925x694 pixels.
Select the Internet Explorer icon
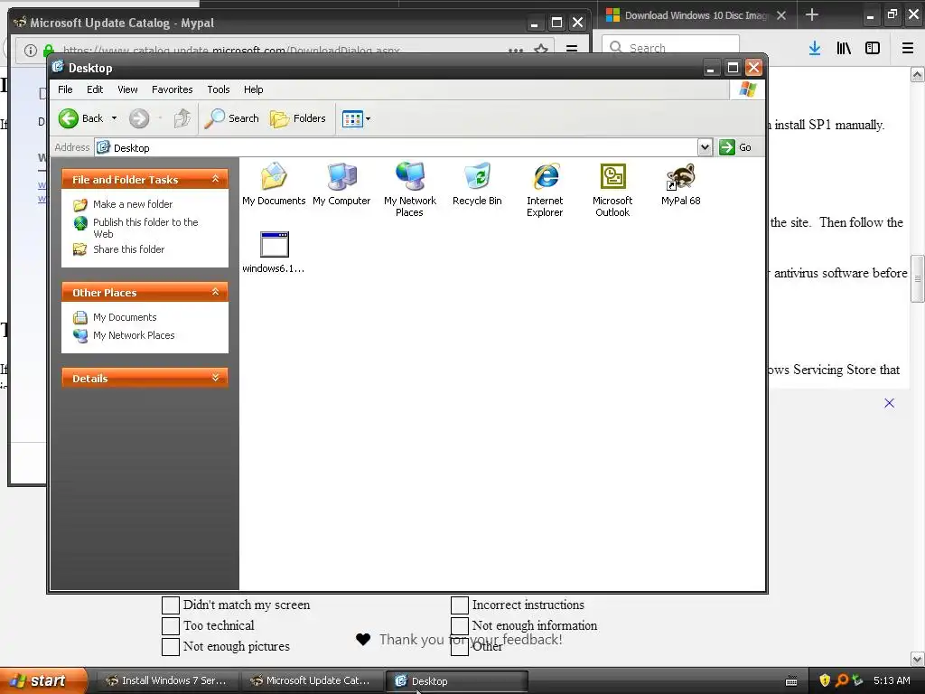(545, 190)
